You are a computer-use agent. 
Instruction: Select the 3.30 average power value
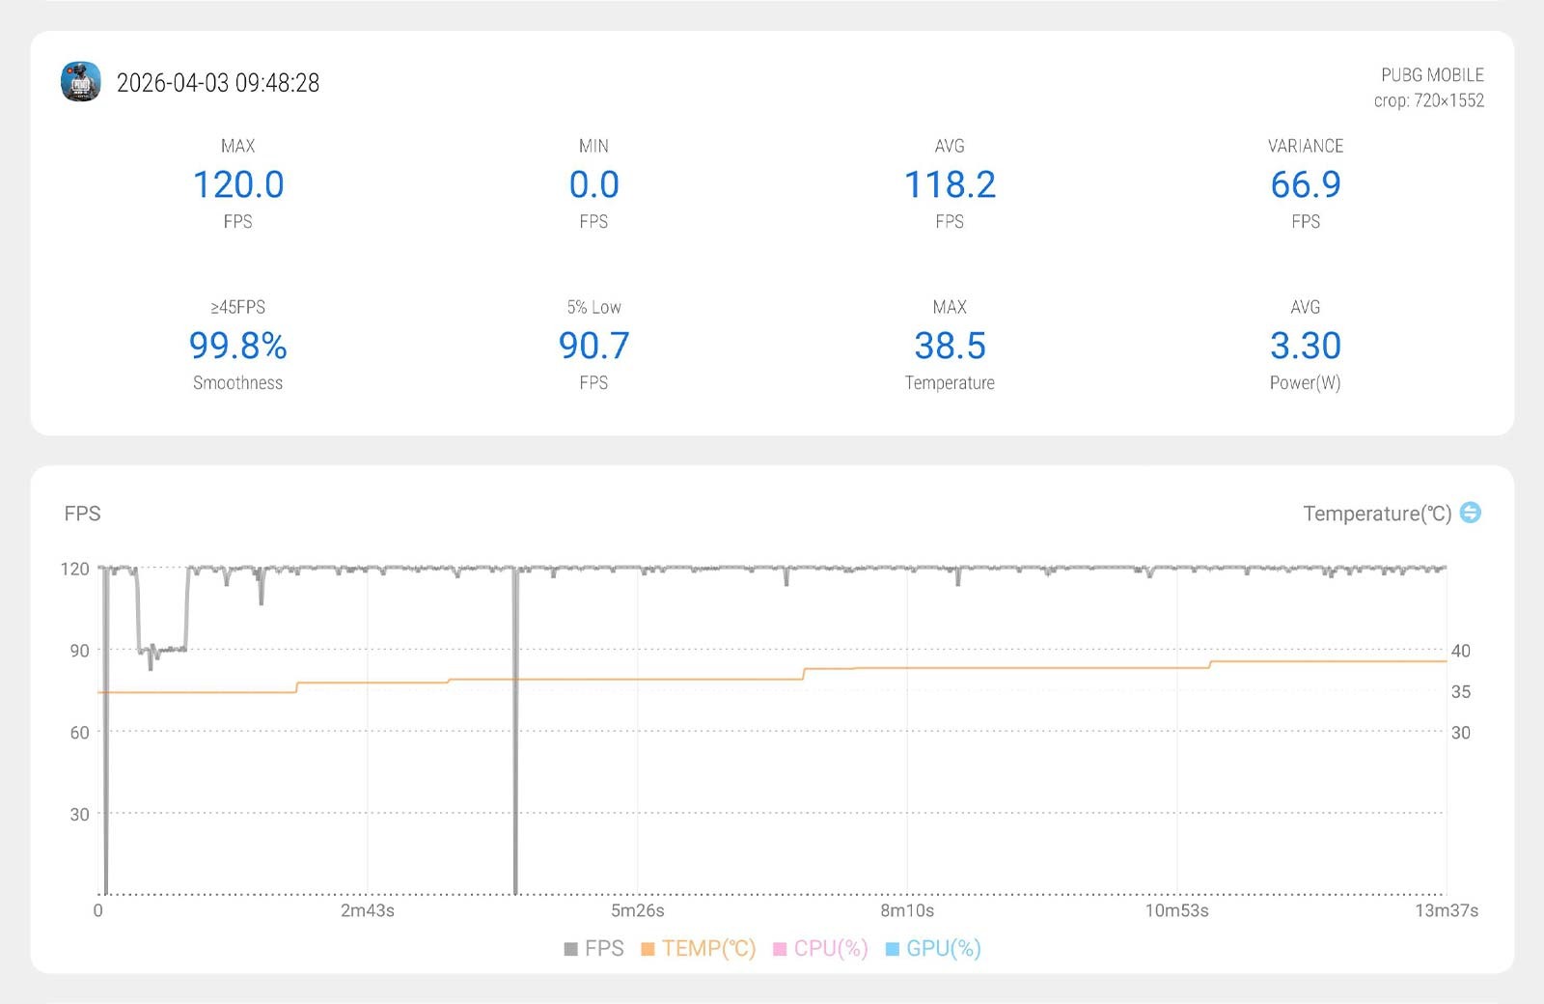coord(1305,346)
